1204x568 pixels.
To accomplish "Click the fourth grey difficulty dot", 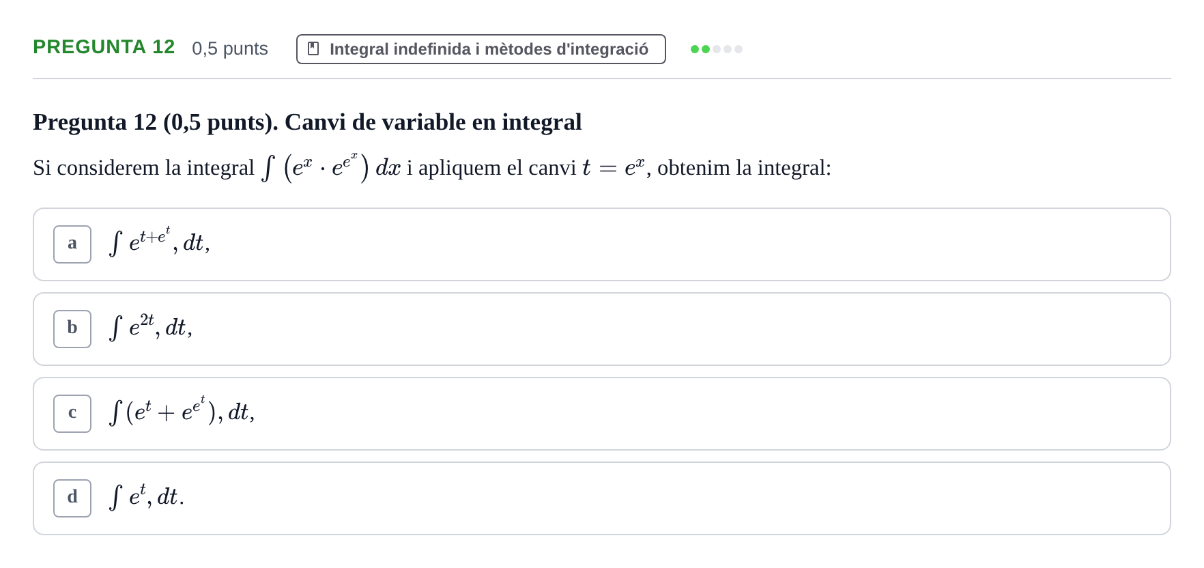I will (x=728, y=49).
